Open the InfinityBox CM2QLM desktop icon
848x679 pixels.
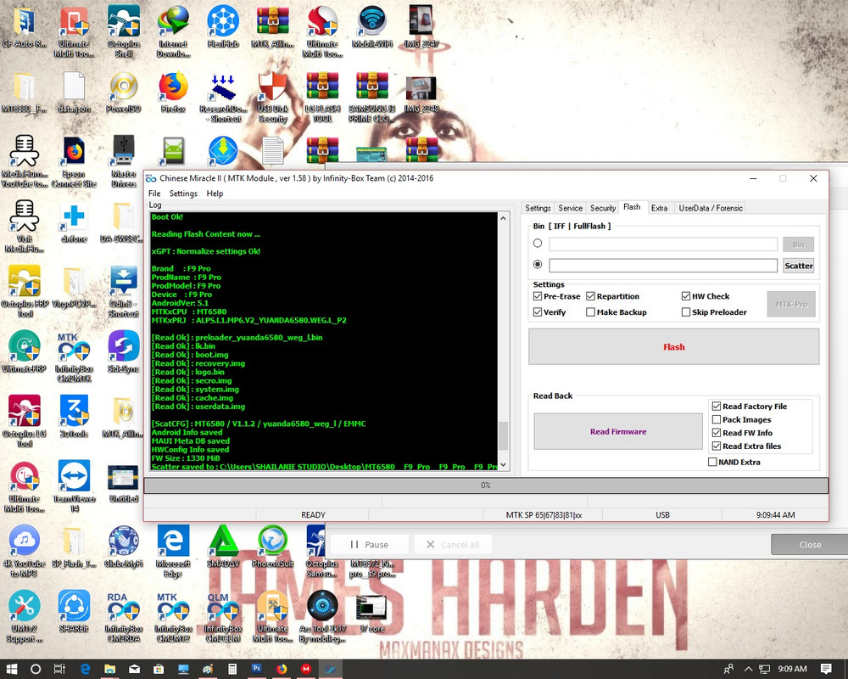click(x=223, y=616)
